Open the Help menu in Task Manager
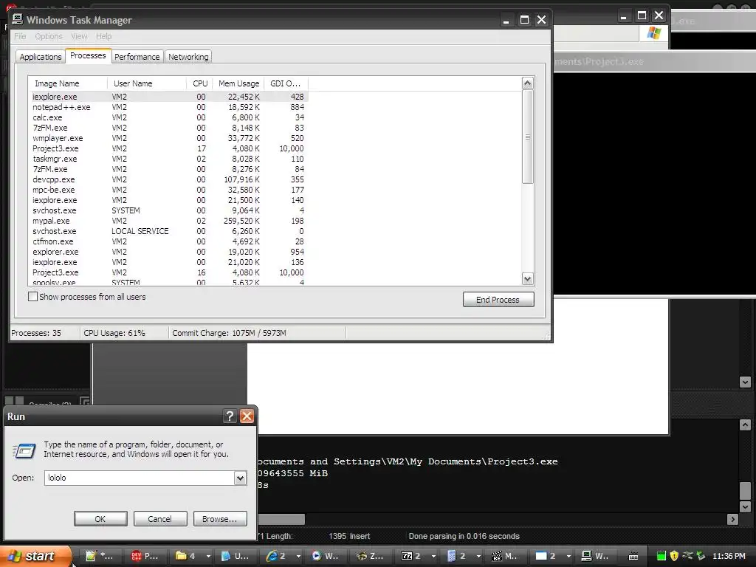 [103, 36]
